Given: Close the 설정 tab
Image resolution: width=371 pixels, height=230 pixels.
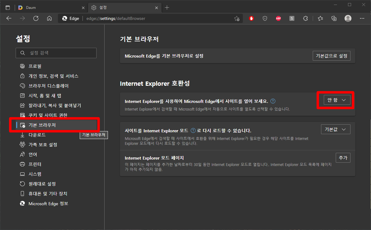Looking at the screenshot, I should [156, 8].
